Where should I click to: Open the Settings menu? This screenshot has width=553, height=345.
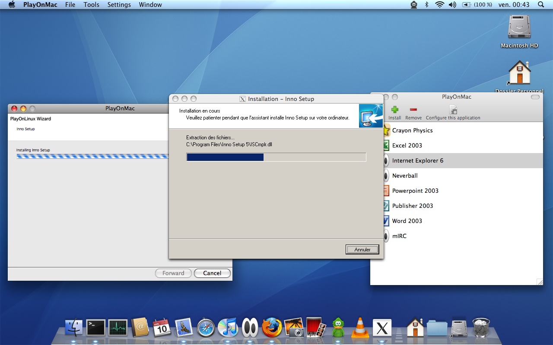(119, 5)
